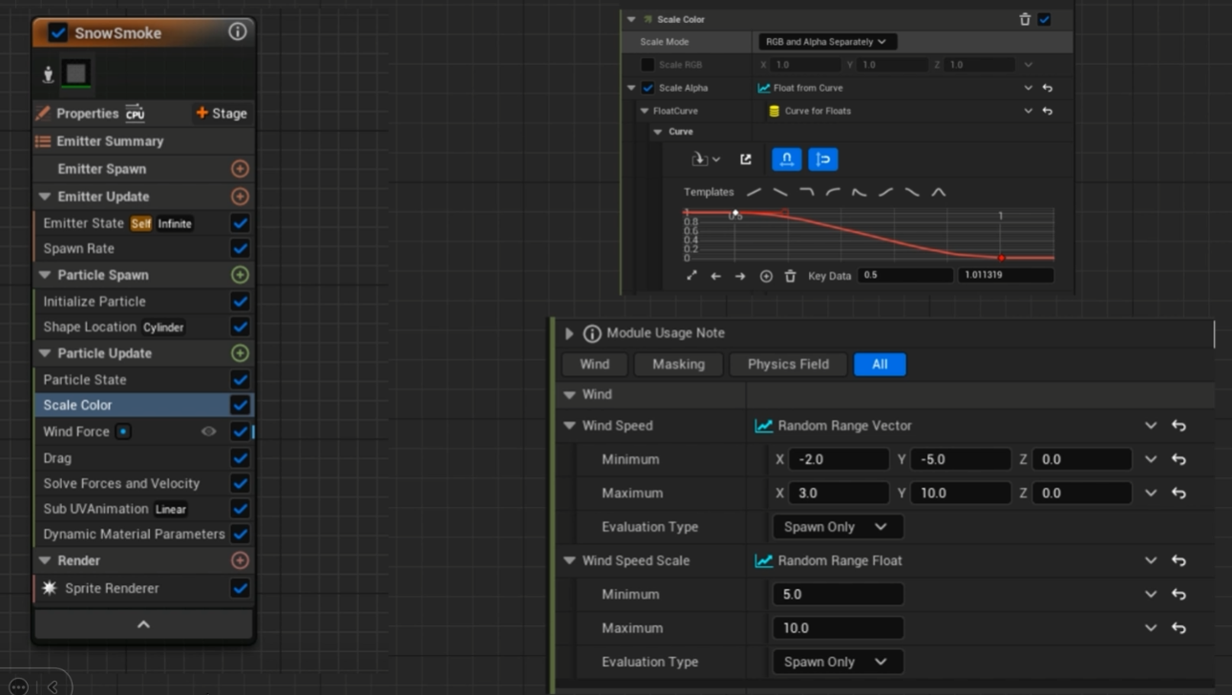
Task: Open the curve import dropdown icon
Action: 705,159
